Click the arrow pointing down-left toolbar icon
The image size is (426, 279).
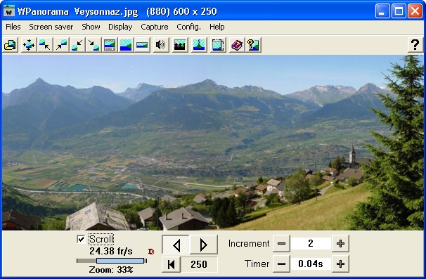77,45
